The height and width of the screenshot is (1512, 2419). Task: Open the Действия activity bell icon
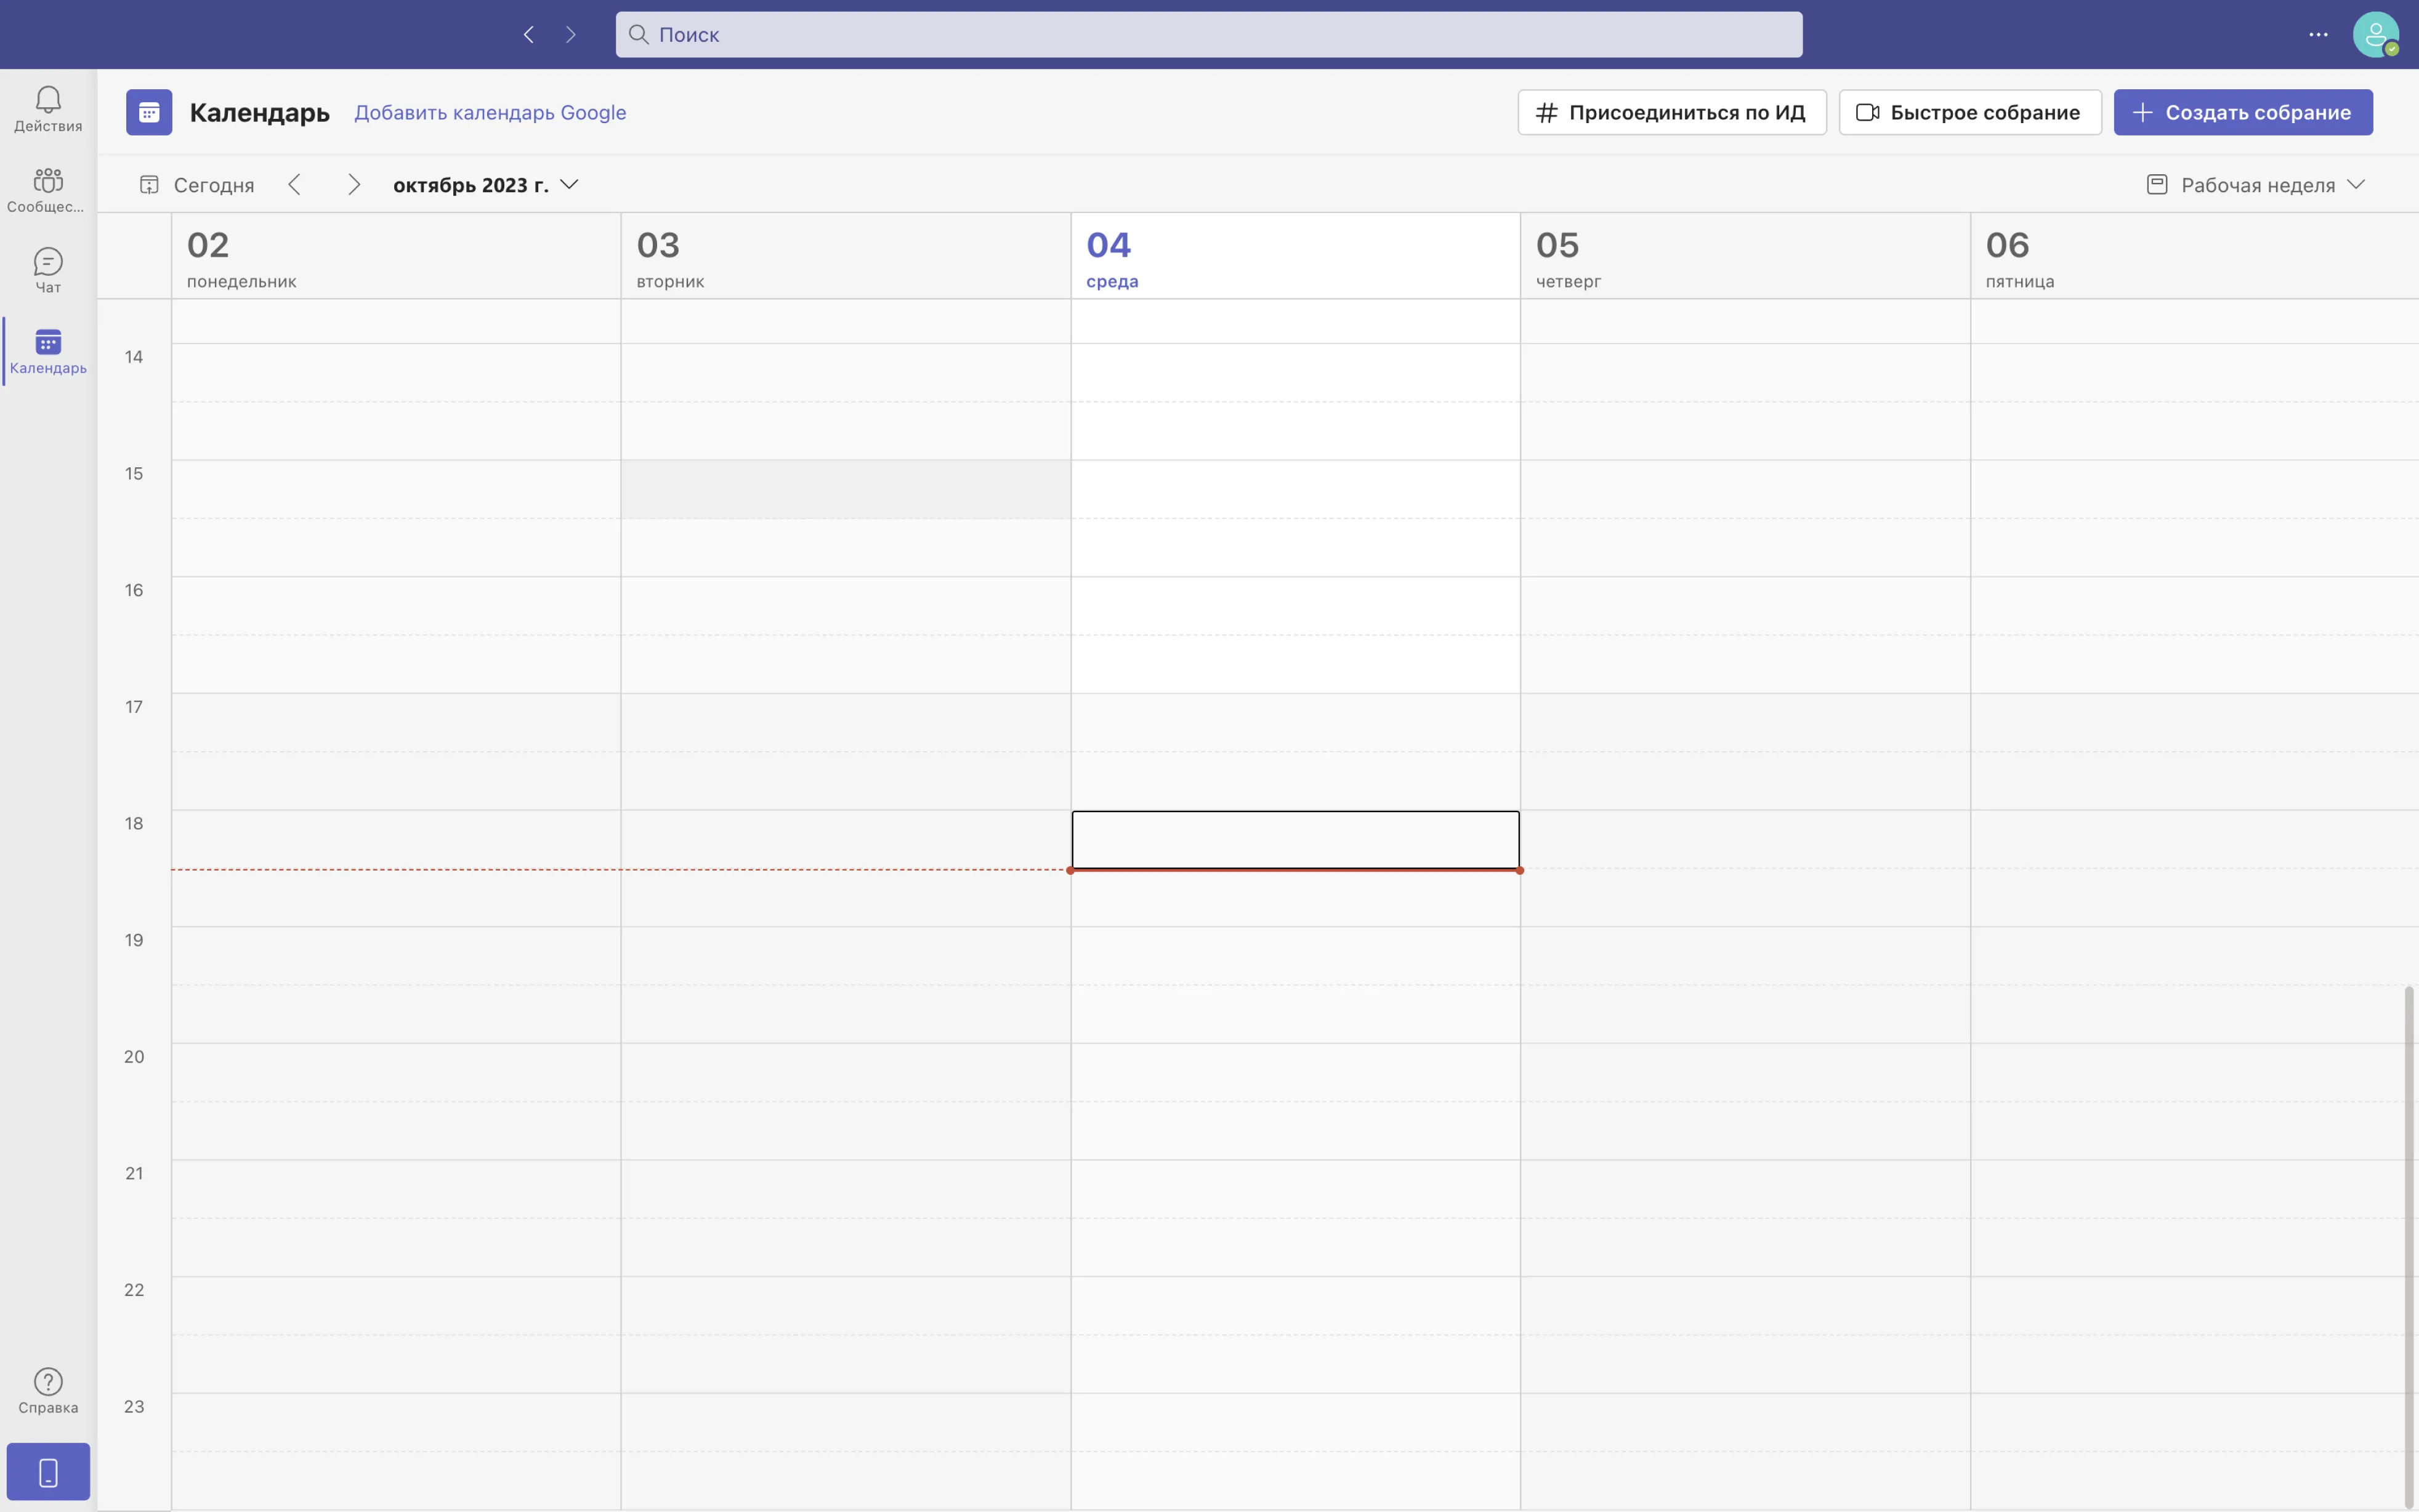point(48,109)
